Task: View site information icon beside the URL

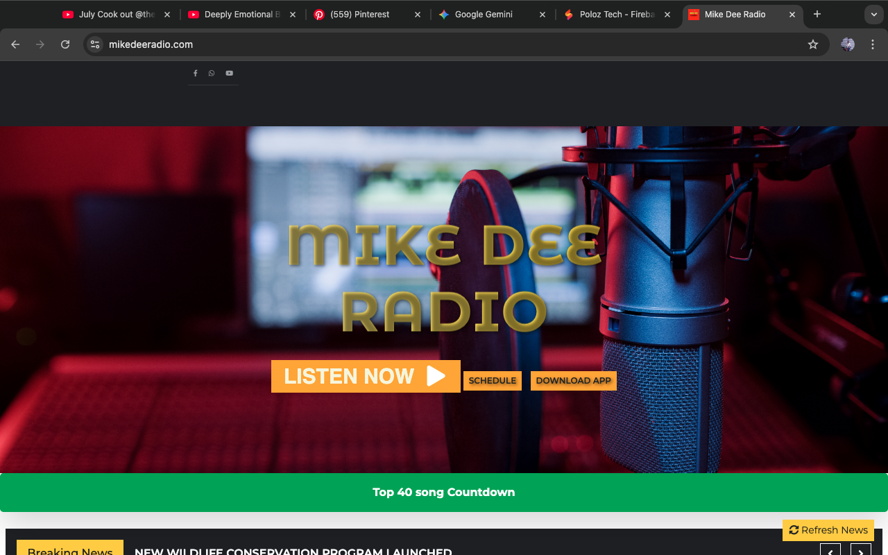Action: (96, 44)
